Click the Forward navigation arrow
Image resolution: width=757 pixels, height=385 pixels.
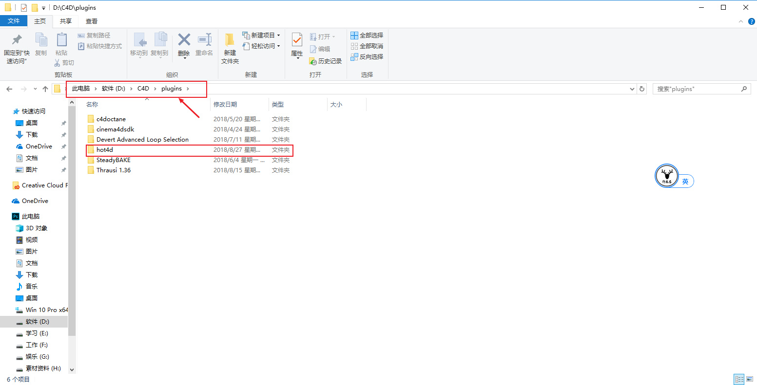pos(23,89)
